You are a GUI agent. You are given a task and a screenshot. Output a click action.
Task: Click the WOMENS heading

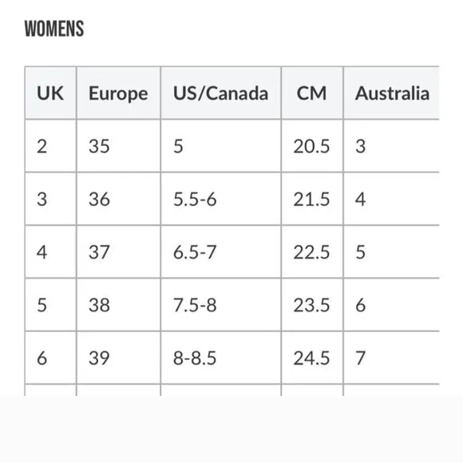click(x=54, y=29)
